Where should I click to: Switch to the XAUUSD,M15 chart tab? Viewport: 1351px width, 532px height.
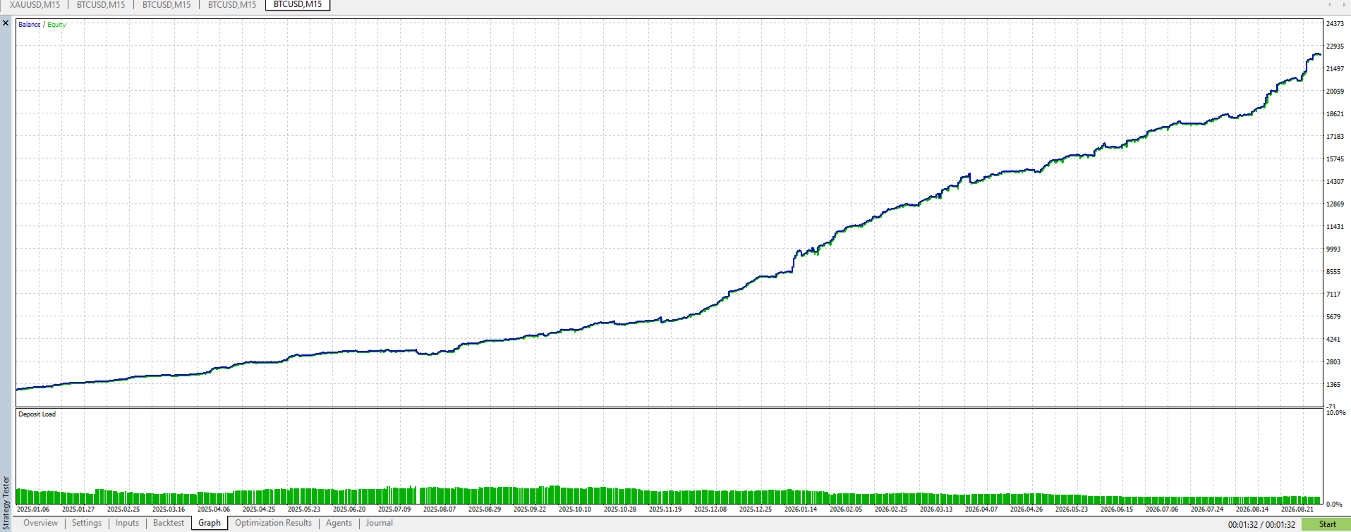(x=35, y=5)
